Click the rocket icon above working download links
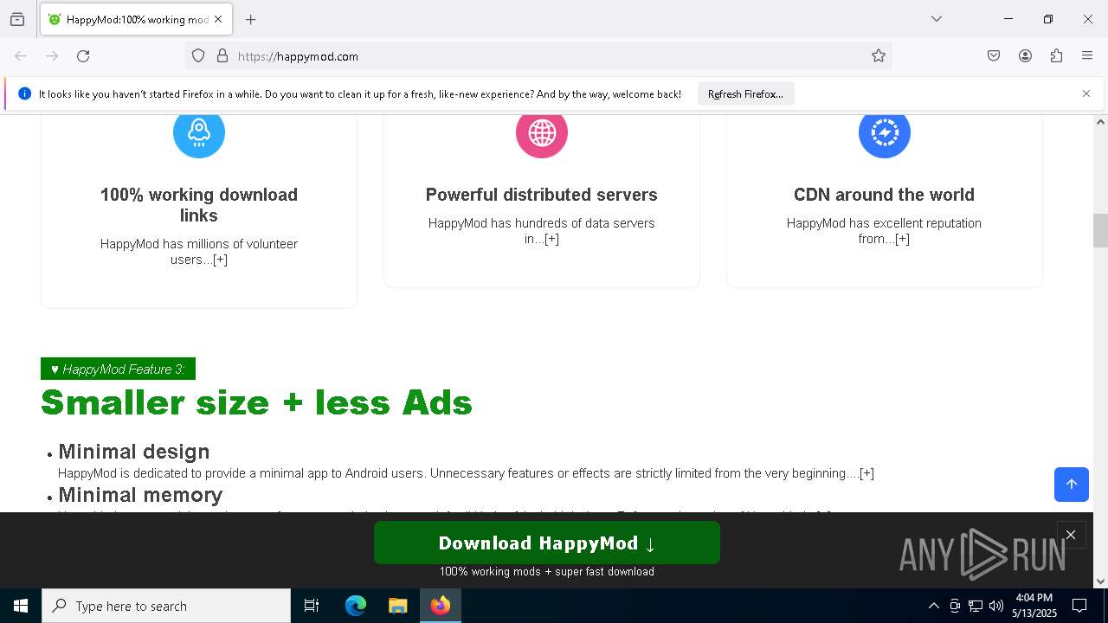The width and height of the screenshot is (1108, 623). tap(199, 132)
